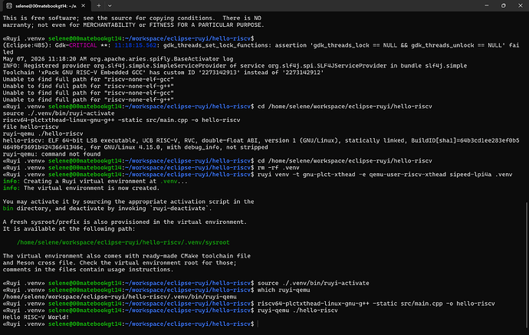Screen dimensions: 529x335
Task: Click 'qemu-user-riscv-xthead' in the ruyi venv command
Action: click(x=408, y=175)
